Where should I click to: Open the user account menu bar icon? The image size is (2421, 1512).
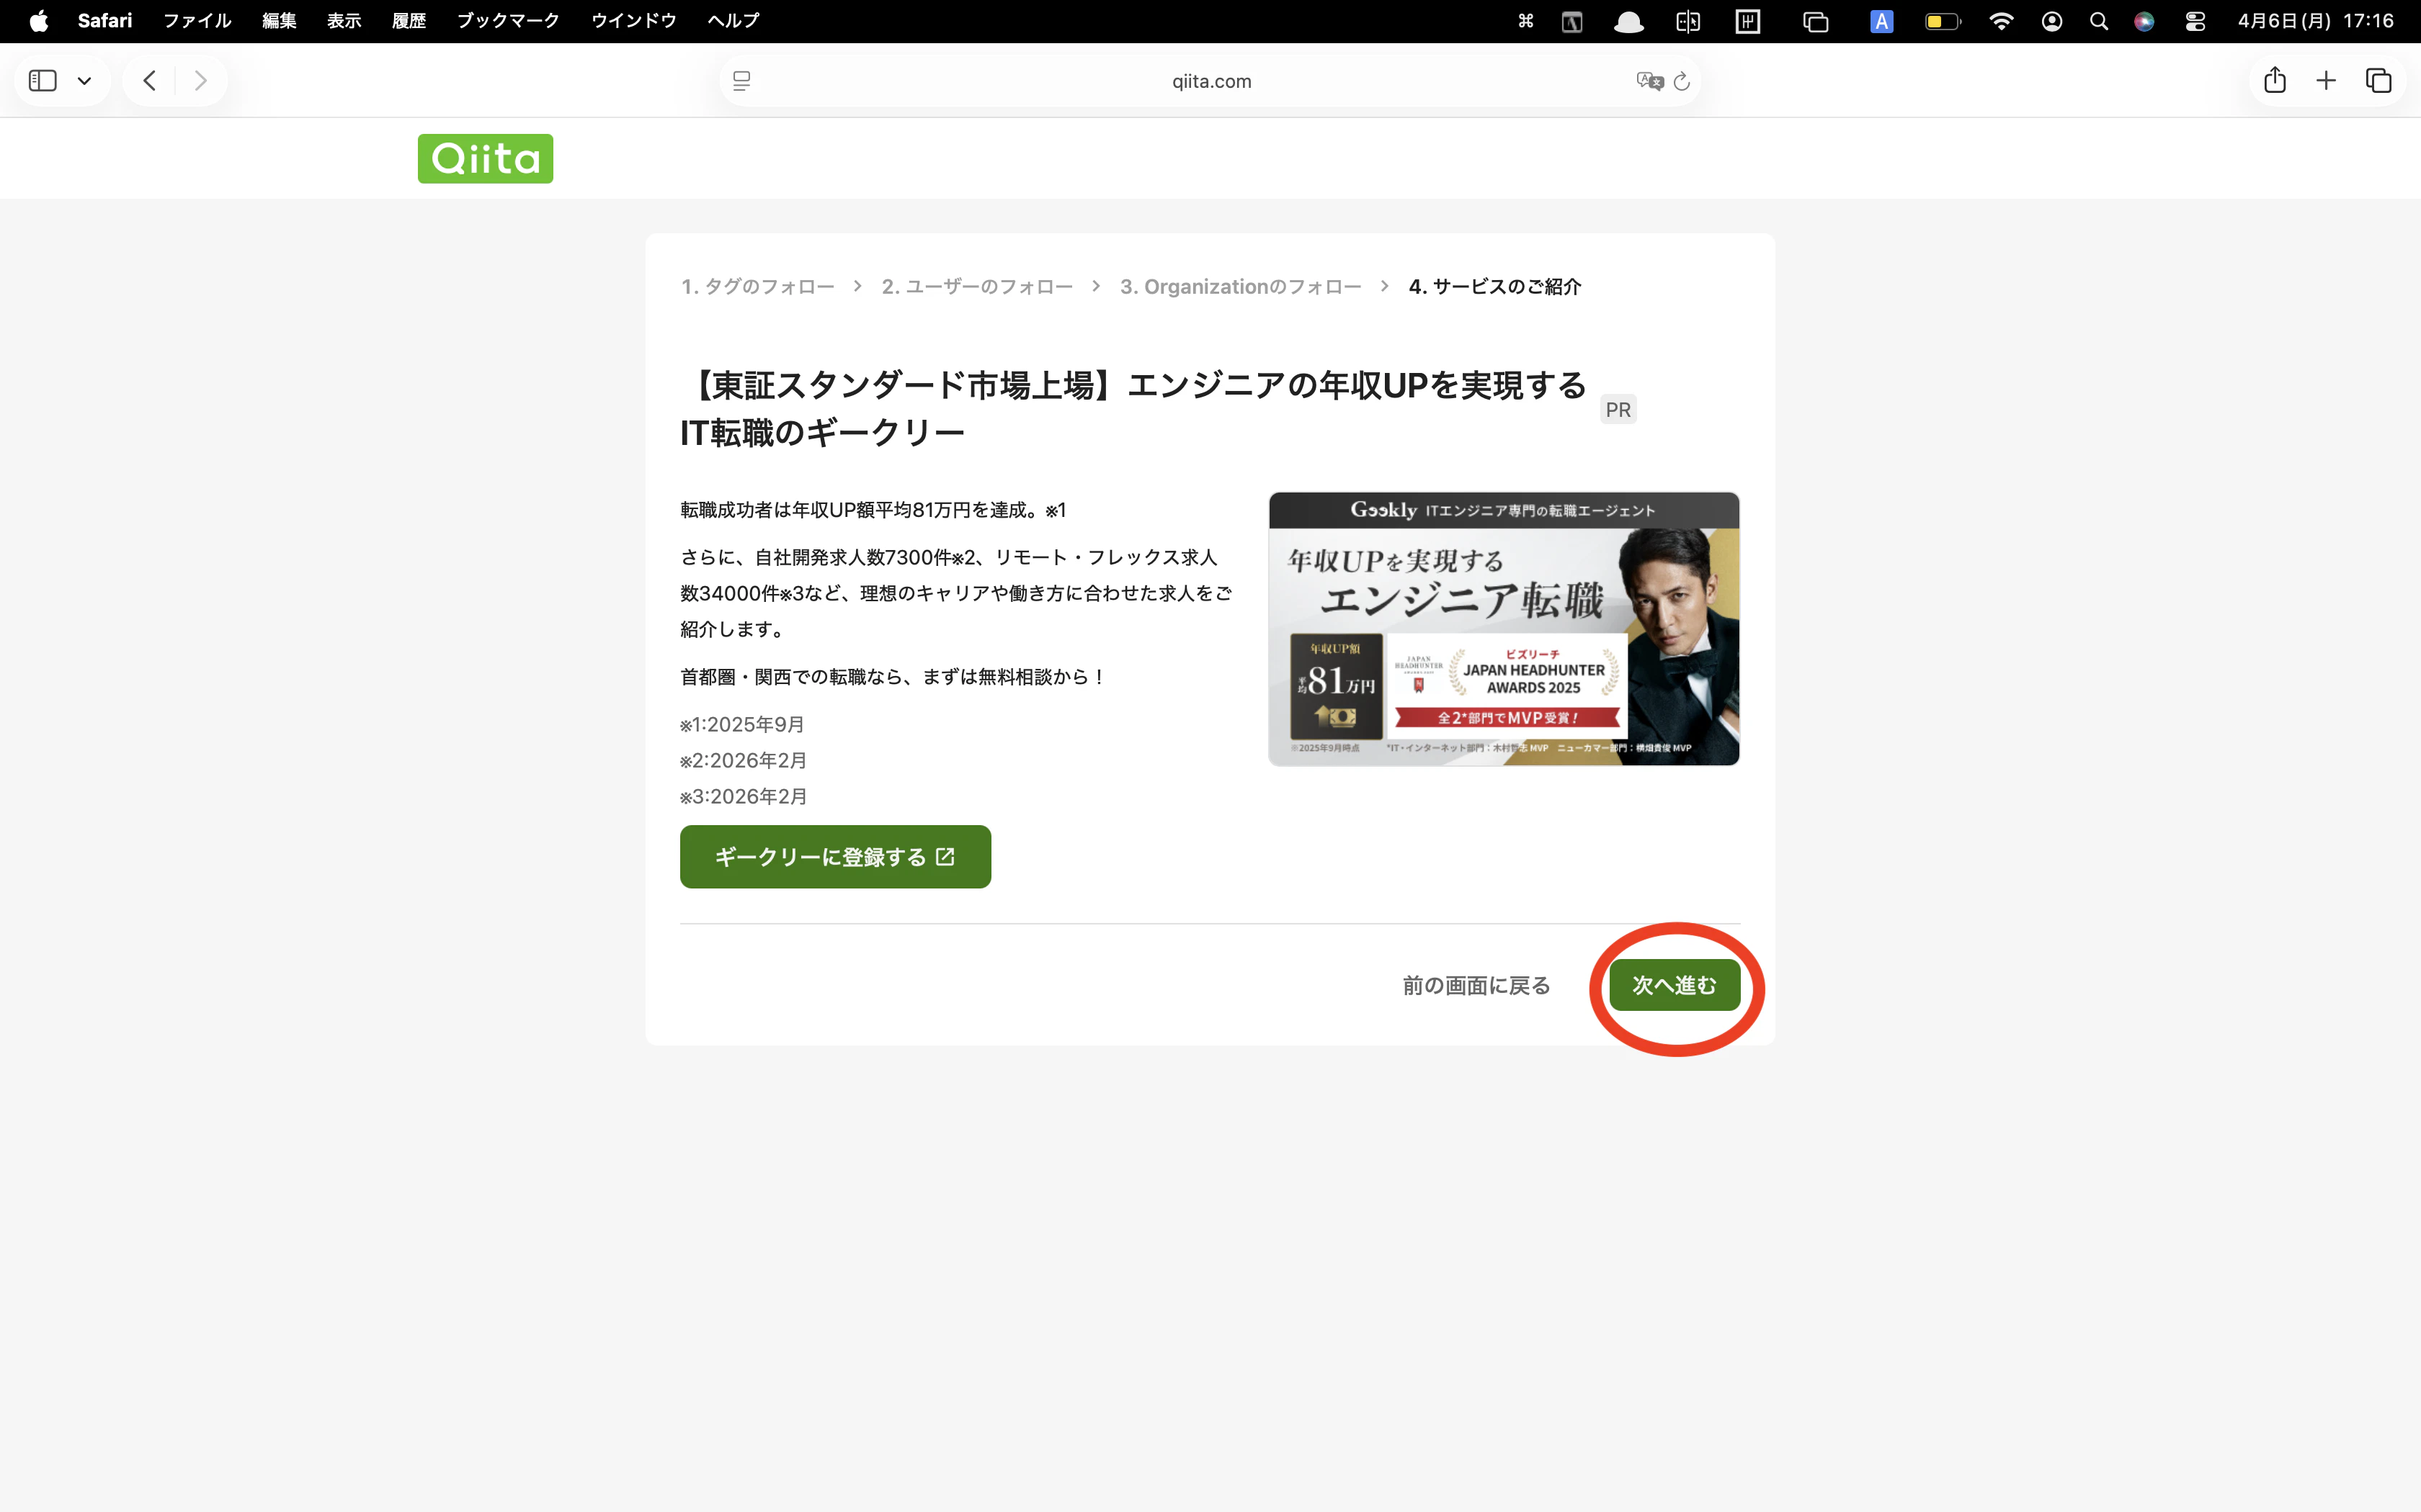click(2052, 21)
